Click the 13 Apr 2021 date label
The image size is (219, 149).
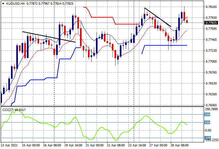tap(9, 145)
